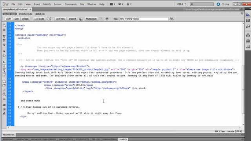The width and height of the screenshot is (251, 141).
Task: Click the Dw application logo
Action: click(x=5, y=4)
